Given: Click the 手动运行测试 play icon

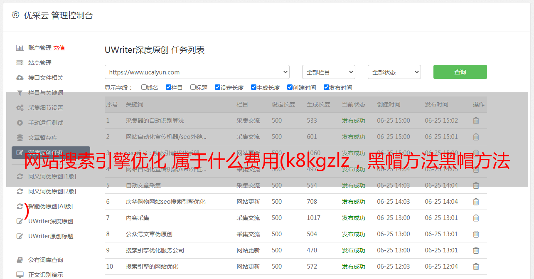Looking at the screenshot, I should click(x=20, y=123).
